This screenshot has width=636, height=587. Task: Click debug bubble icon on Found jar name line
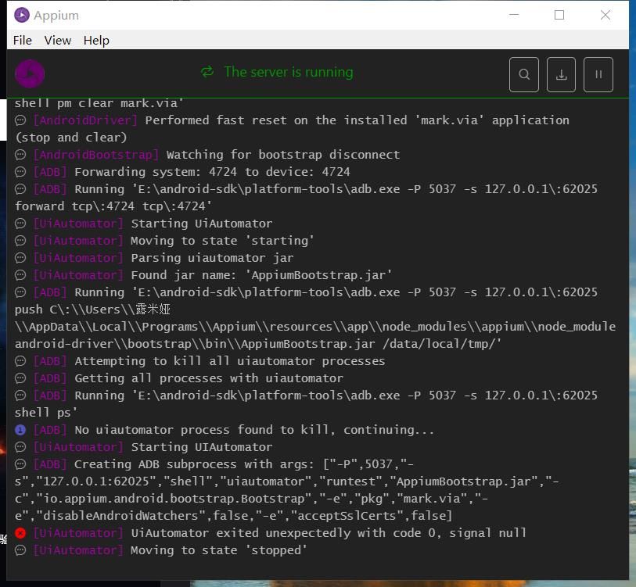click(21, 275)
